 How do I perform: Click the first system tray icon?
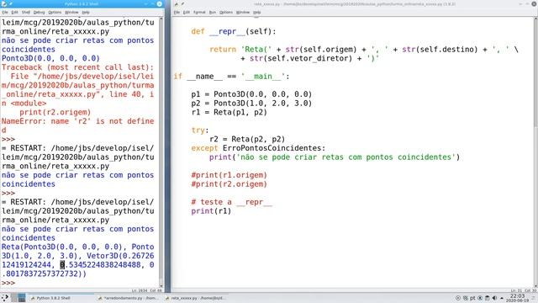458,298
